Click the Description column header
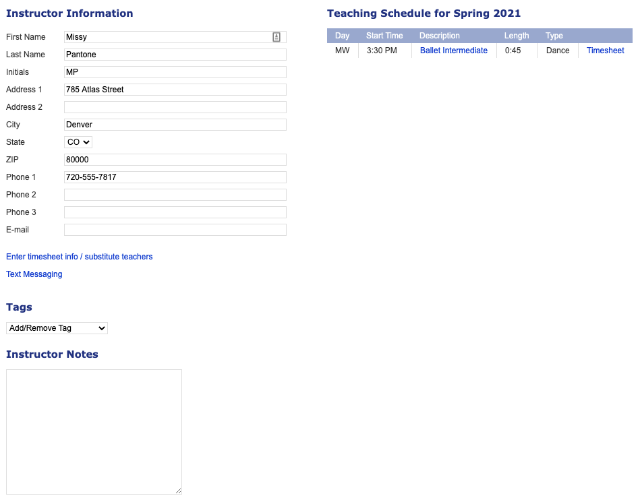This screenshot has width=640, height=502. (x=440, y=36)
